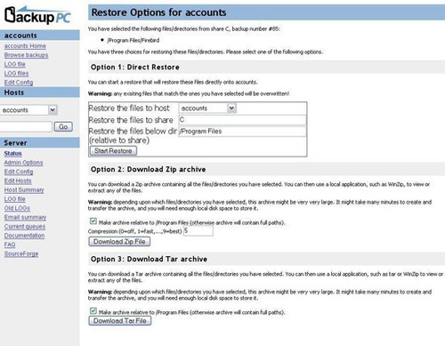Click the Compression level input field
The height and width of the screenshot is (346, 445).
(198, 231)
